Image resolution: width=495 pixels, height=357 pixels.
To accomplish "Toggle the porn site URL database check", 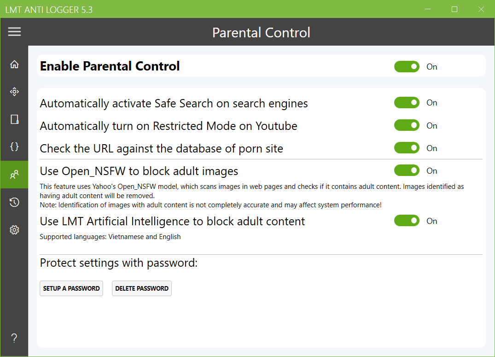I will pyautogui.click(x=407, y=148).
